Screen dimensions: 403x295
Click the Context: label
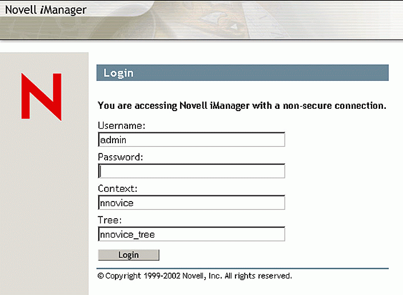pyautogui.click(x=117, y=188)
